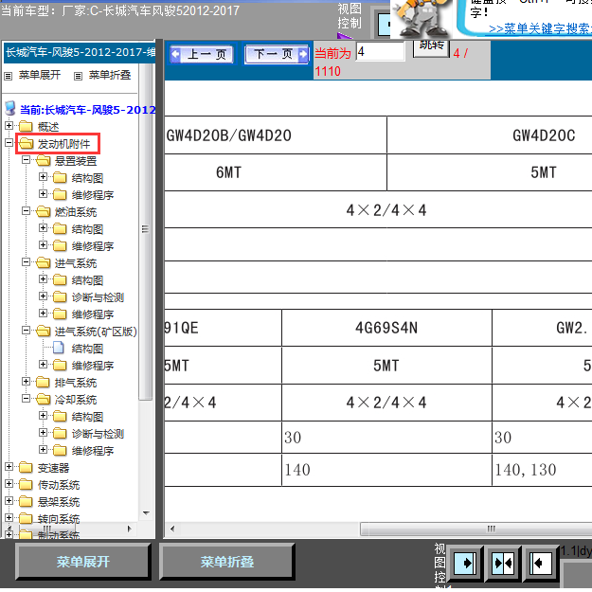Click the 跳转 jump button
This screenshot has width=592, height=592.
tap(431, 47)
